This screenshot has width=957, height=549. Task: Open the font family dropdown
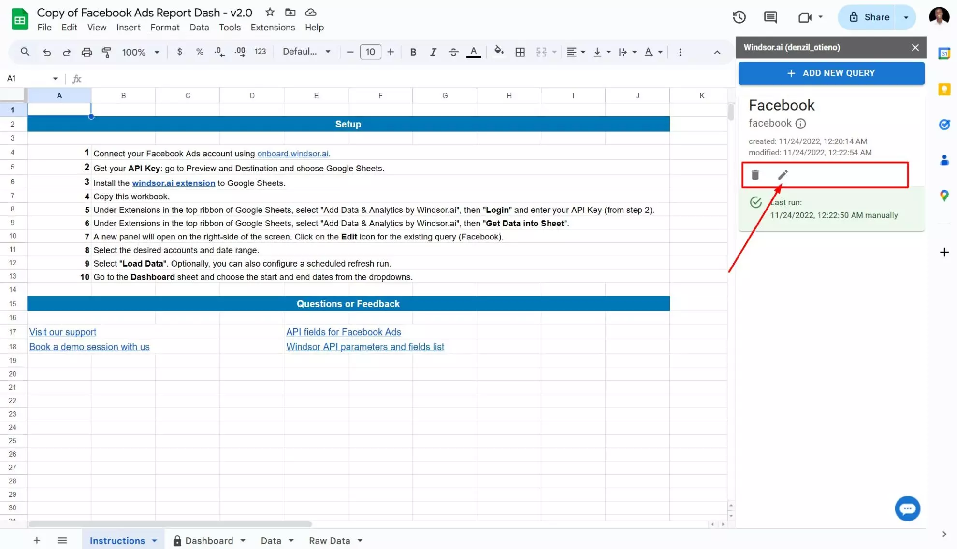[x=306, y=52]
